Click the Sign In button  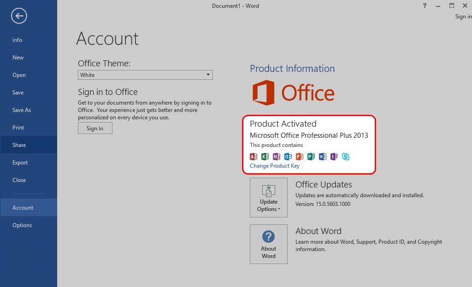(x=95, y=128)
